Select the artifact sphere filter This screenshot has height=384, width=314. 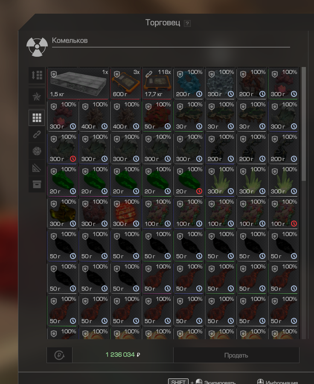37,151
